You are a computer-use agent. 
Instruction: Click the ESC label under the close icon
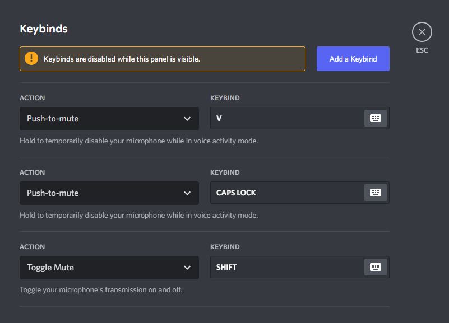pyautogui.click(x=422, y=50)
